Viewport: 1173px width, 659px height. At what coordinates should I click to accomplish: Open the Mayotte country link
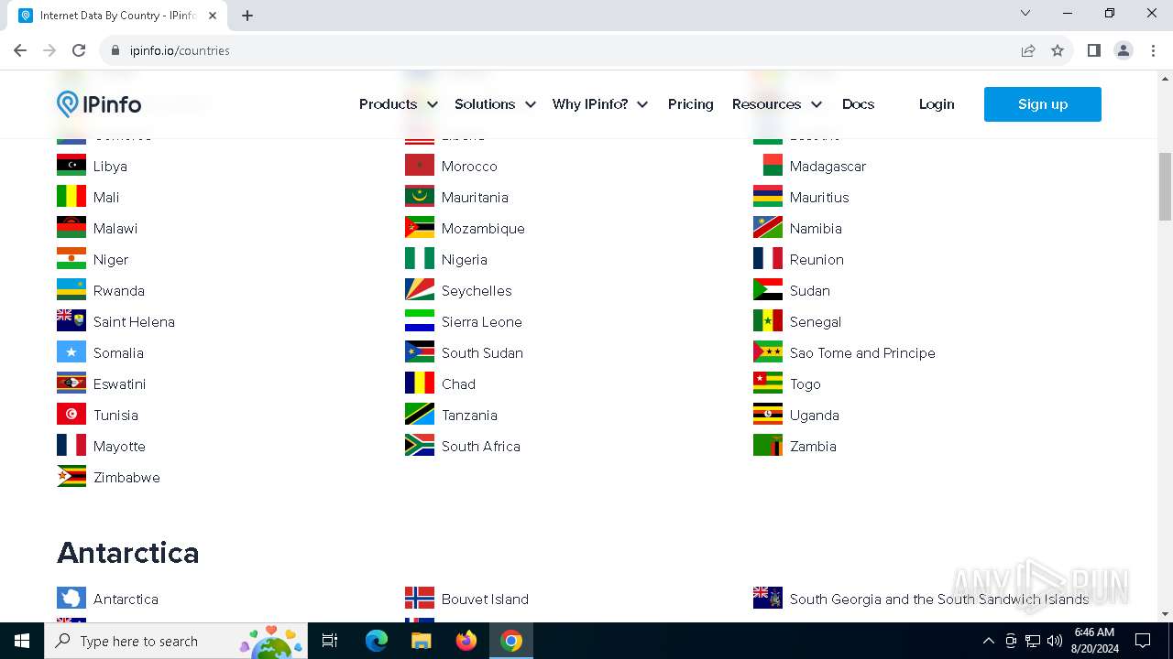tap(119, 446)
